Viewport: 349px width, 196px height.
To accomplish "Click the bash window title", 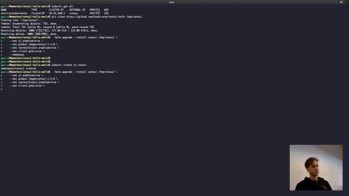I will (171, 2).
